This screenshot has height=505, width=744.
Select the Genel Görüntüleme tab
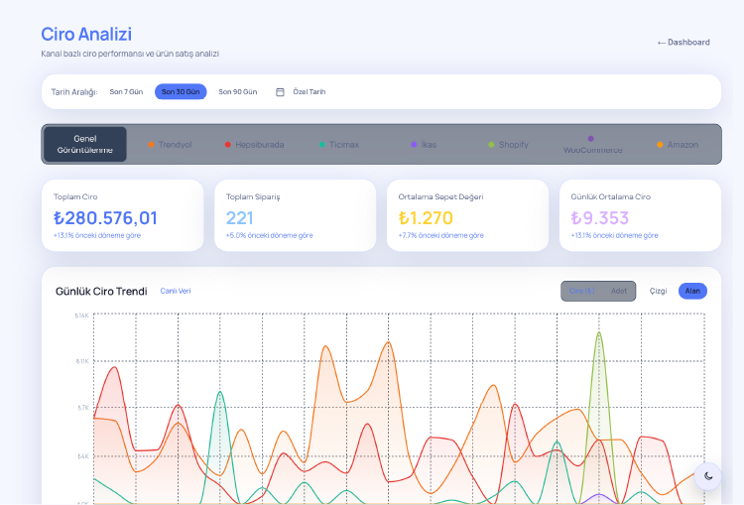pos(85,145)
